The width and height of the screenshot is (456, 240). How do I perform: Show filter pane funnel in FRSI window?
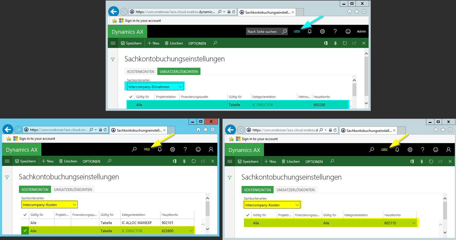7,177
